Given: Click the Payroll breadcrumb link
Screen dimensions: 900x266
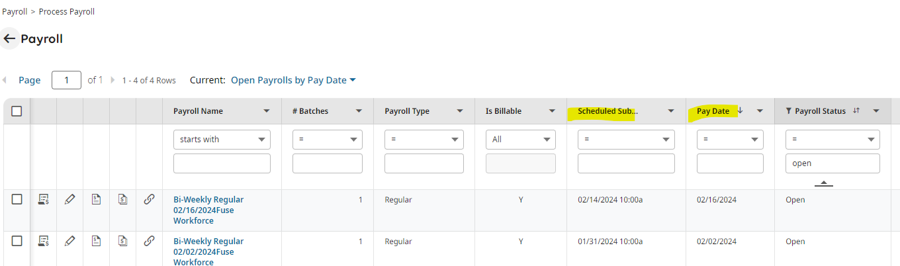Looking at the screenshot, I should (15, 12).
